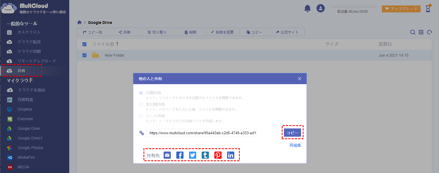The height and width of the screenshot is (173, 439).
Task: Click 共有 toolbar button
Action: (124, 32)
